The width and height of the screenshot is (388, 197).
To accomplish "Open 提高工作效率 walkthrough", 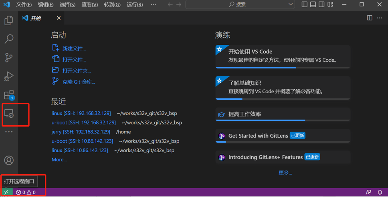I will tap(283, 114).
